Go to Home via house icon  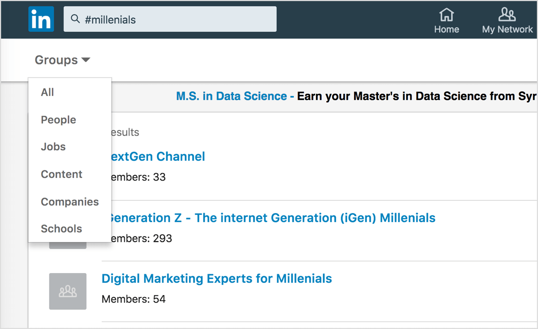[446, 15]
